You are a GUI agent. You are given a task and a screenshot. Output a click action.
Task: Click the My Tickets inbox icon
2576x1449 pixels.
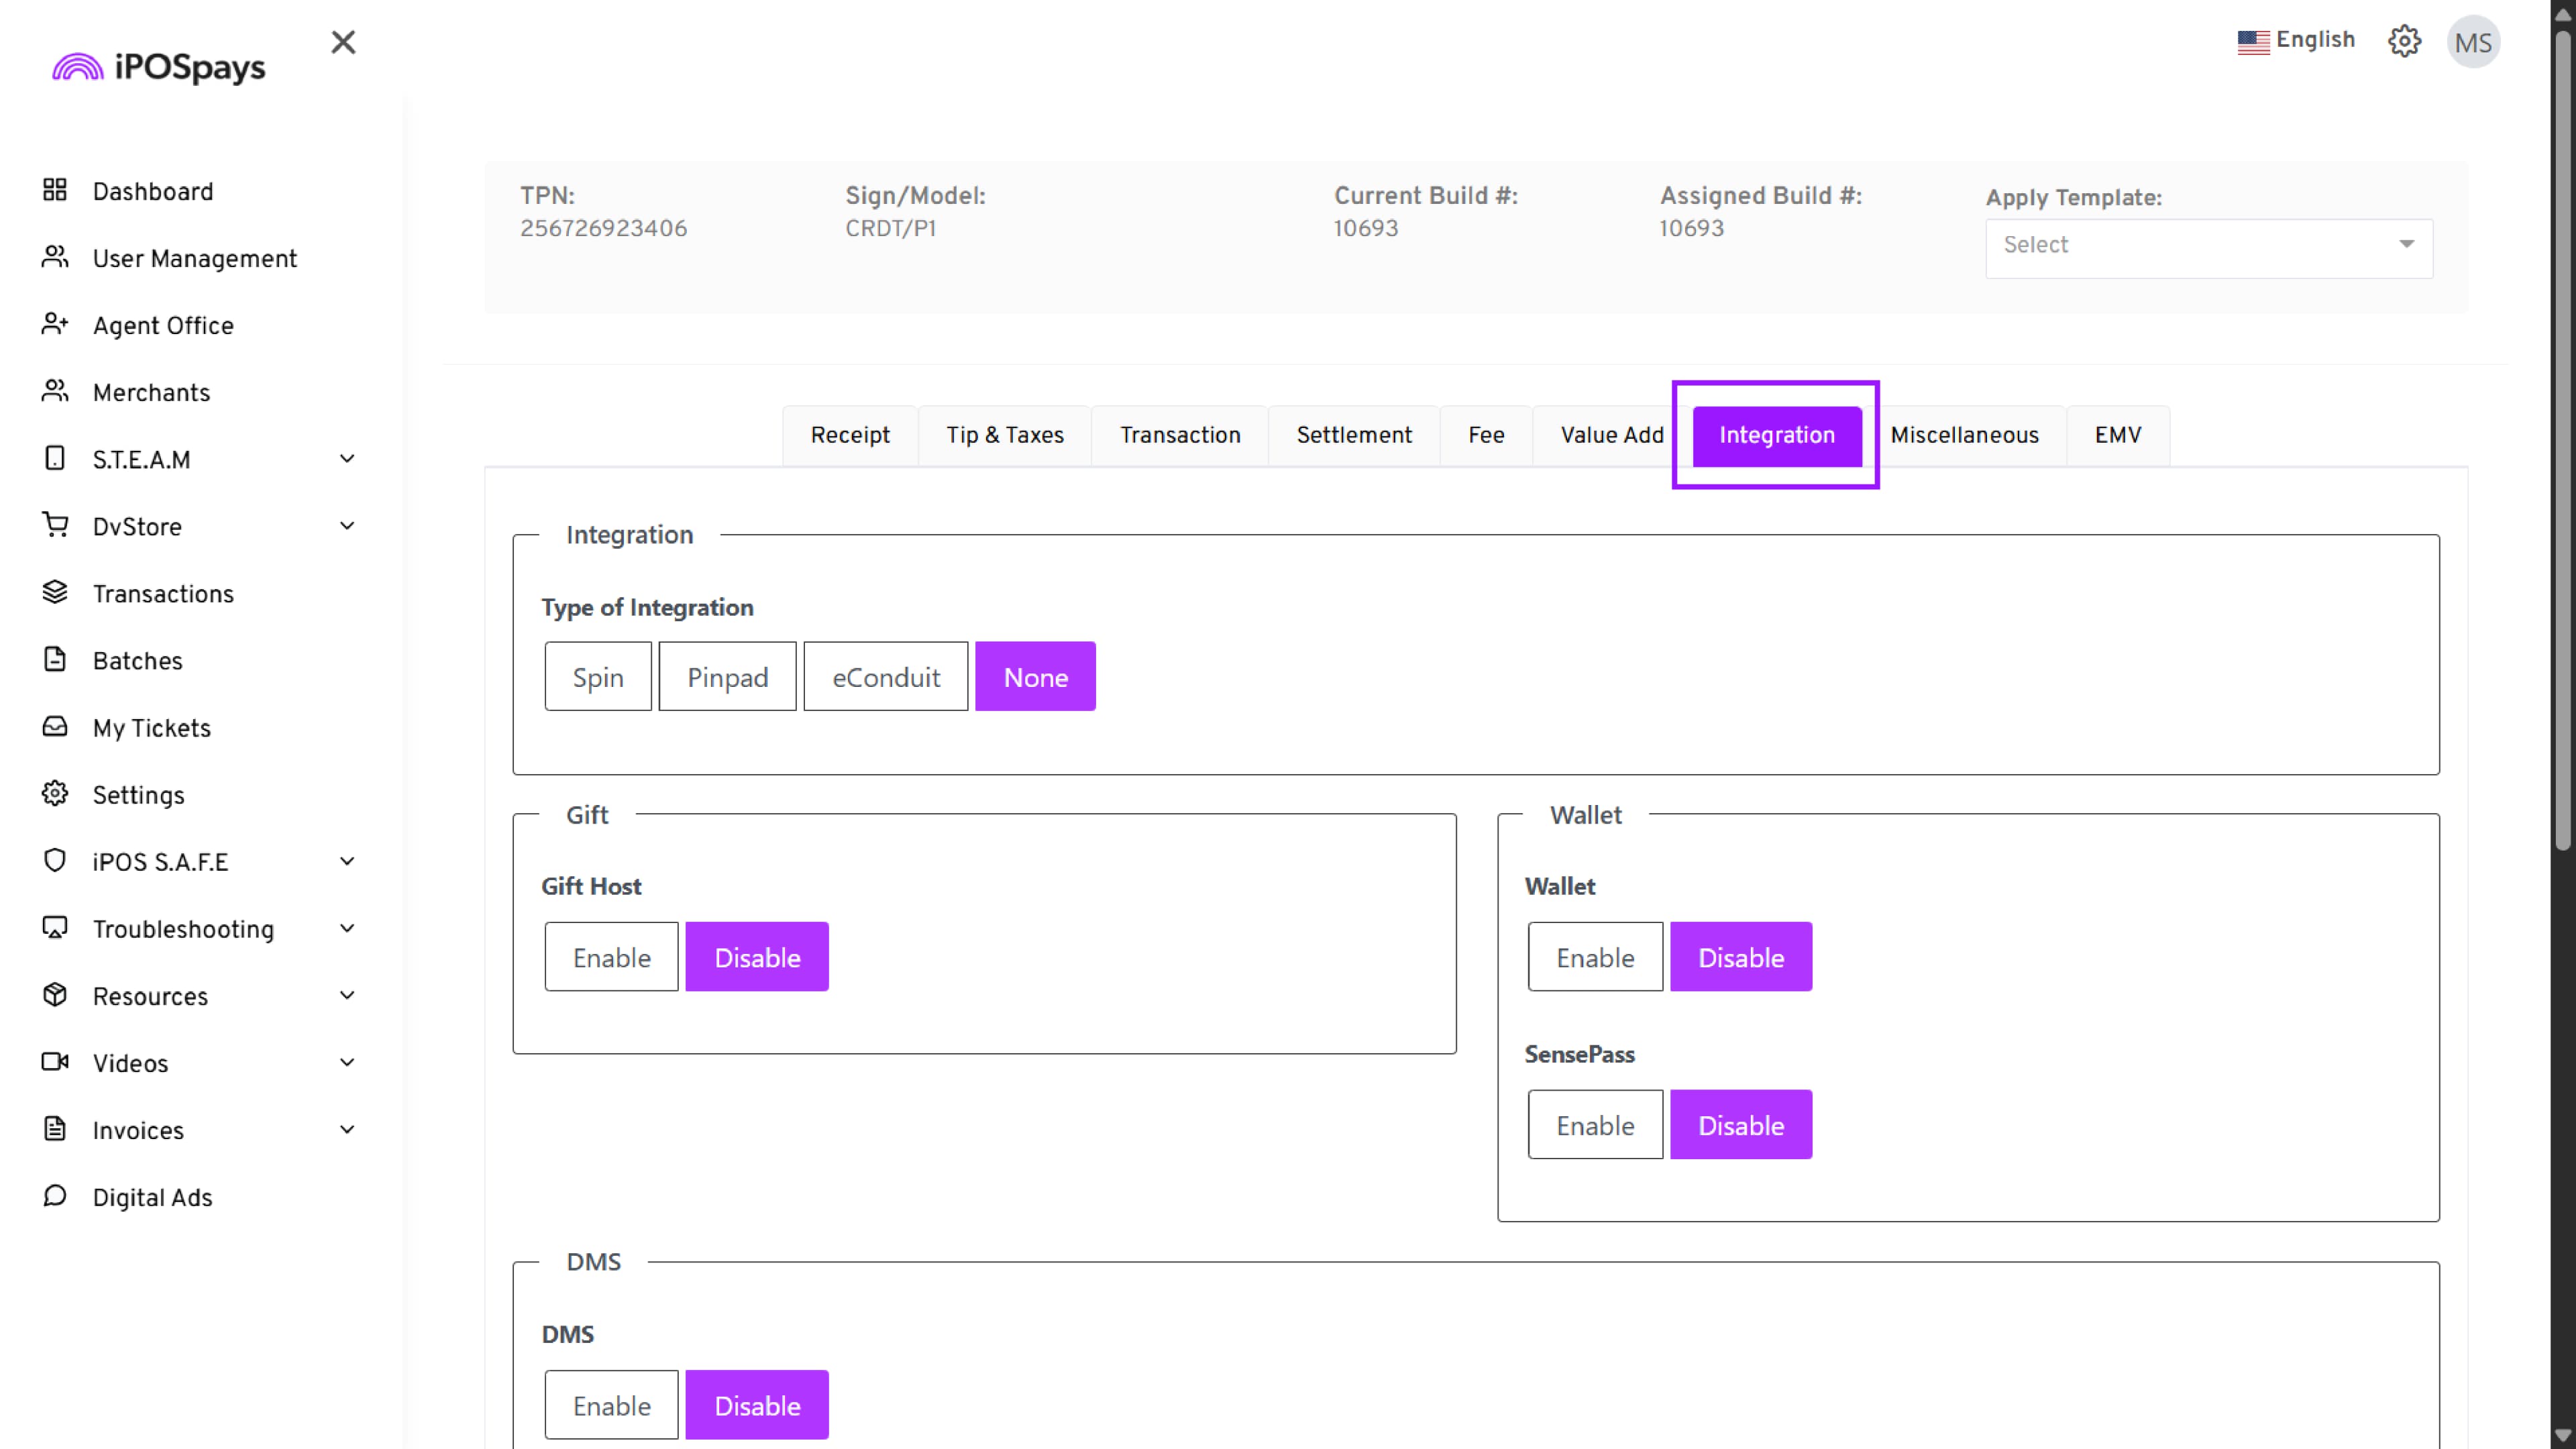pos(55,726)
